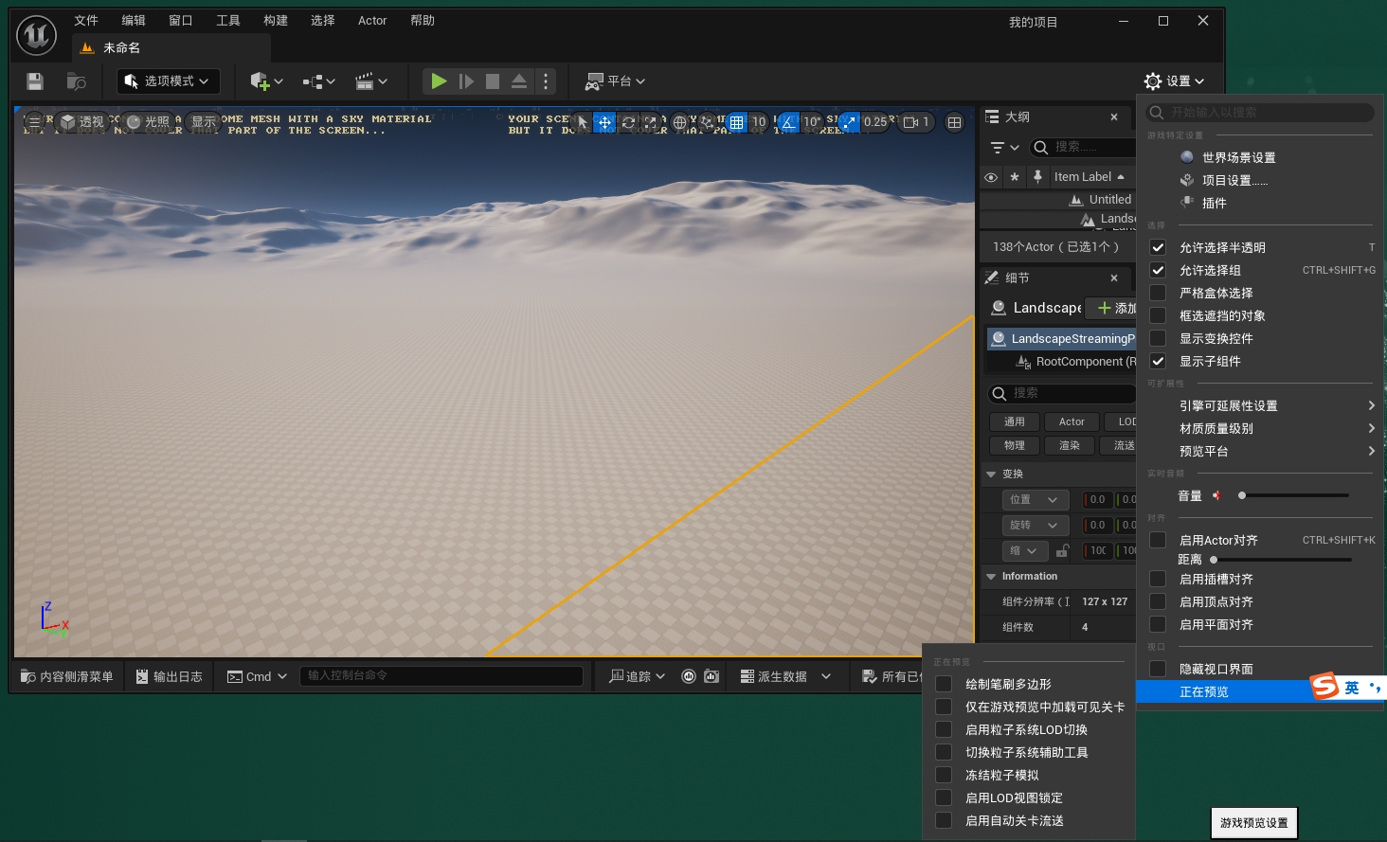The height and width of the screenshot is (842, 1387).
Task: Open the Platforms (平台) dropdown
Action: pos(615,81)
